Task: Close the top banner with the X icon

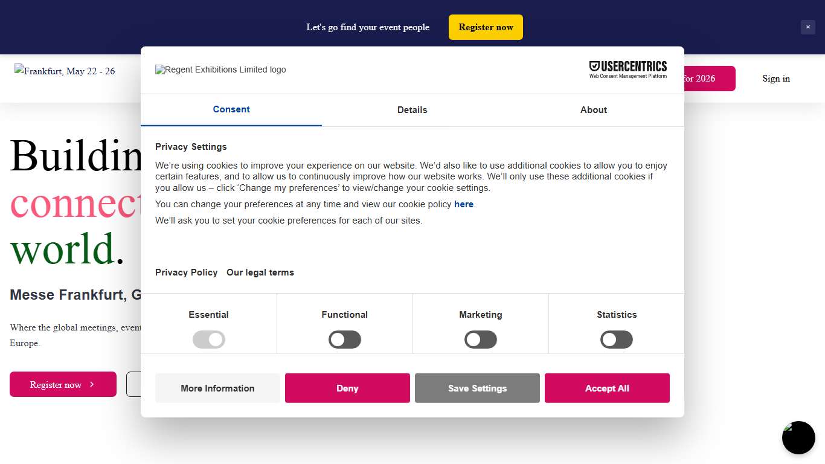Action: click(807, 27)
